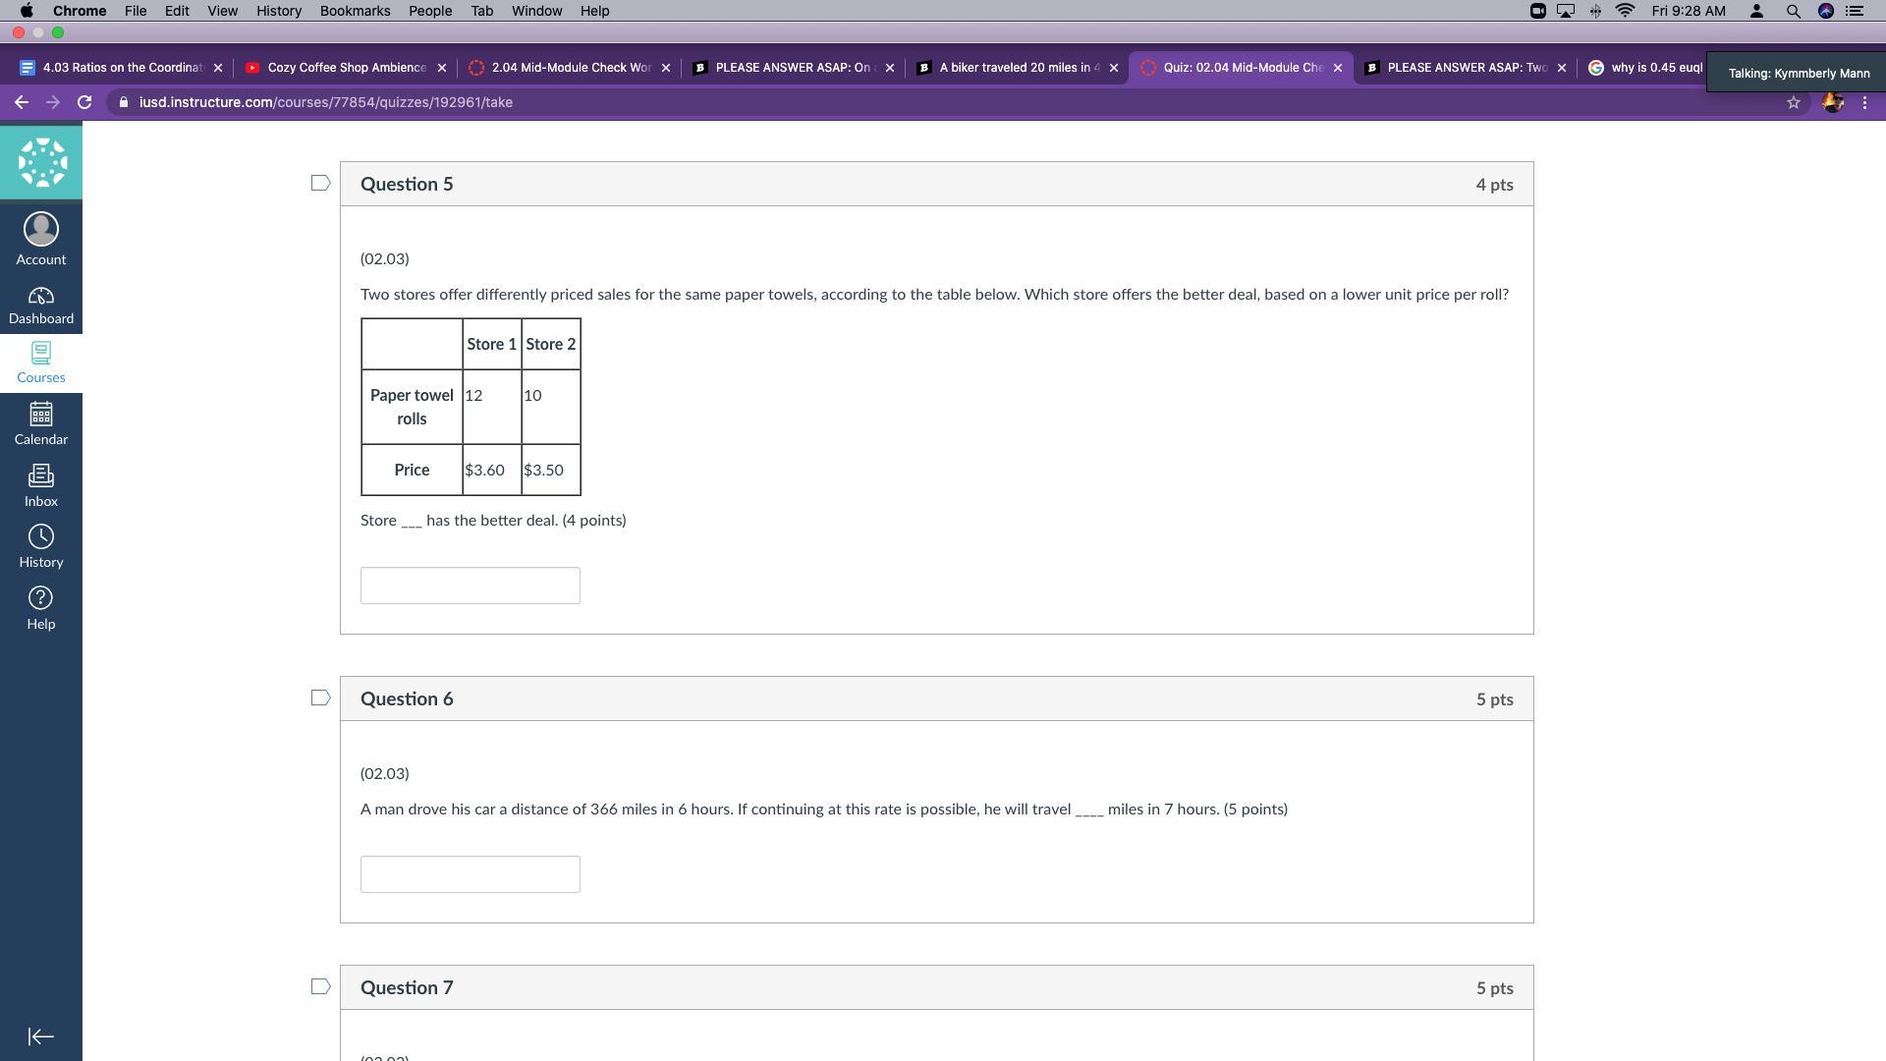Collapse the Canvas navigation sidebar arrow
The height and width of the screenshot is (1061, 1886).
(40, 1036)
